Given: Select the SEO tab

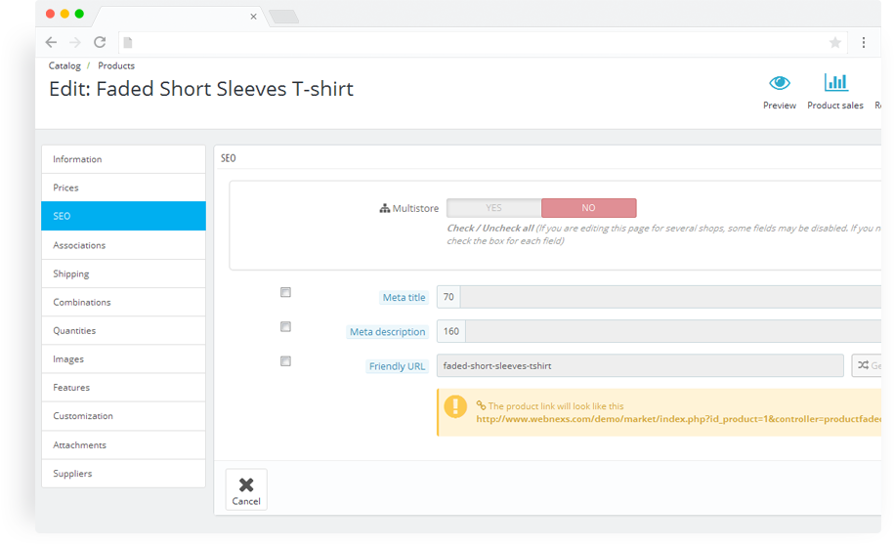Looking at the screenshot, I should click(123, 216).
